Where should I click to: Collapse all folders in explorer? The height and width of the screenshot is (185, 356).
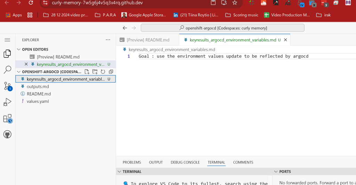click(x=111, y=72)
